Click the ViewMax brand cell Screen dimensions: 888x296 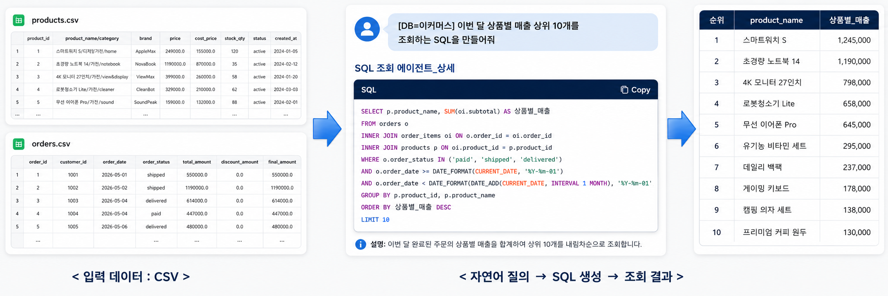pos(146,77)
